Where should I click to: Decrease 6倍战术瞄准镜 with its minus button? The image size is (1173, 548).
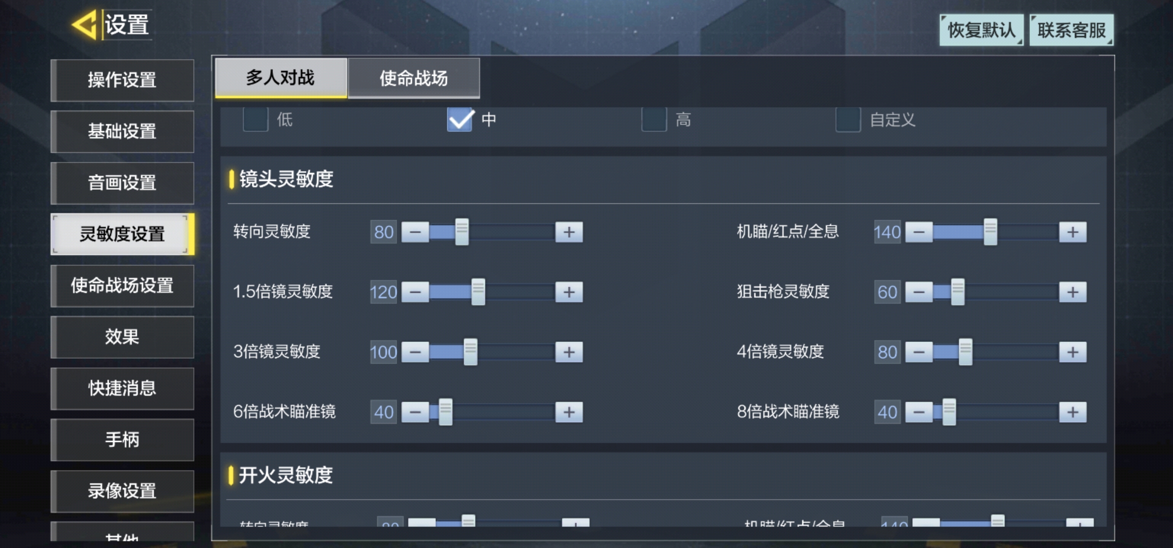point(415,412)
